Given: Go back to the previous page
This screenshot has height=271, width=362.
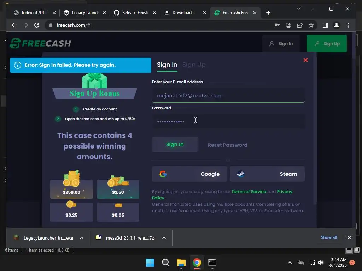Looking at the screenshot, I should [x=14, y=25].
